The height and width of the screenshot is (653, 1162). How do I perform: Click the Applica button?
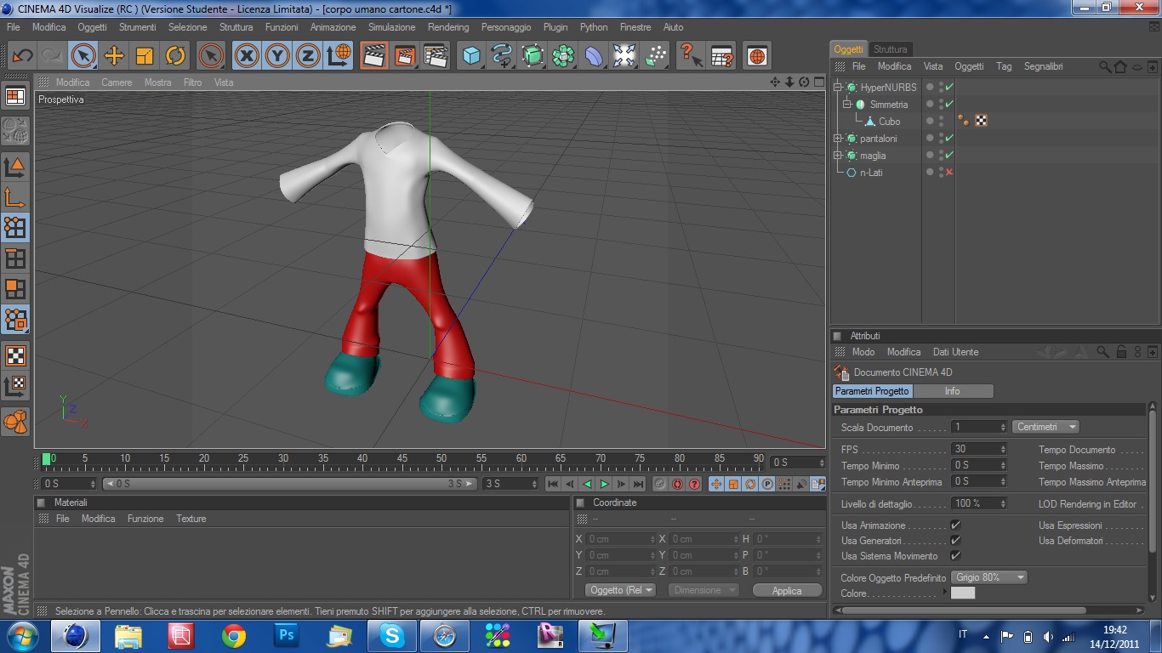(786, 590)
